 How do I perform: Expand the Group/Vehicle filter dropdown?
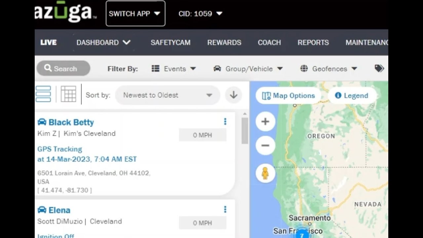248,69
